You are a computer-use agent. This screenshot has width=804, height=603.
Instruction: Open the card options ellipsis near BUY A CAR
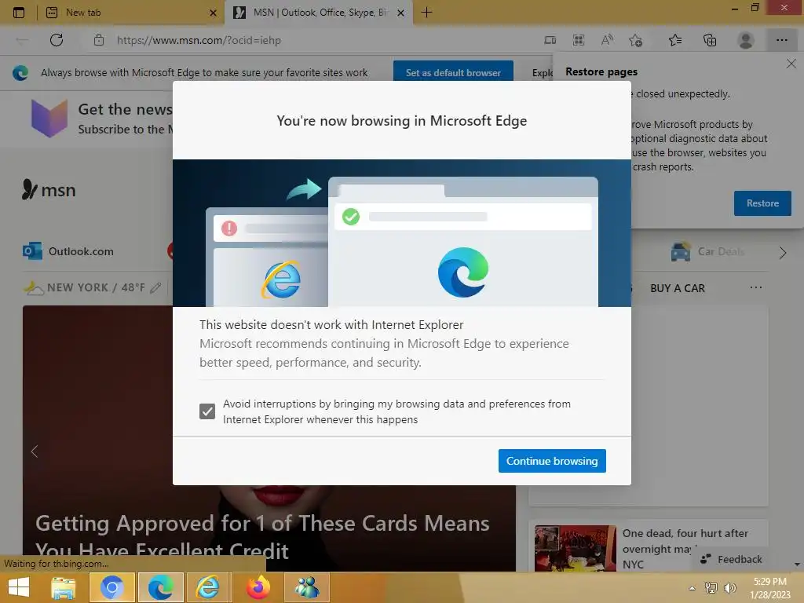click(x=756, y=287)
